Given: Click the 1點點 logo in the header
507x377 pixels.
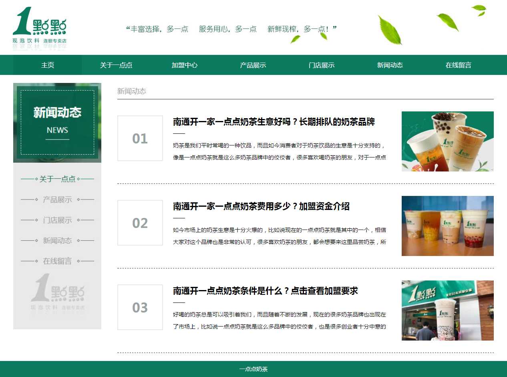Looking at the screenshot, I should pos(39,27).
